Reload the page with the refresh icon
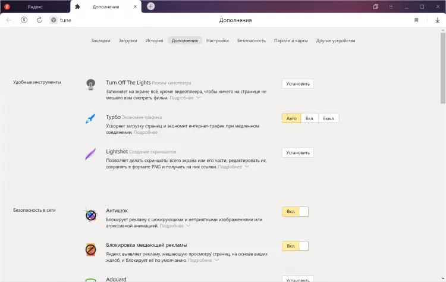This screenshot has height=282, width=446. point(39,20)
